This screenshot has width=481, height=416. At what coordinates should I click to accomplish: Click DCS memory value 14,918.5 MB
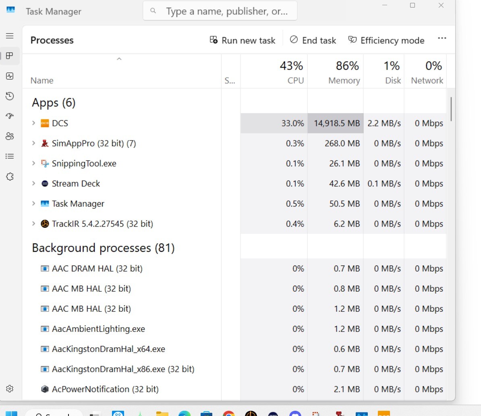coord(337,123)
